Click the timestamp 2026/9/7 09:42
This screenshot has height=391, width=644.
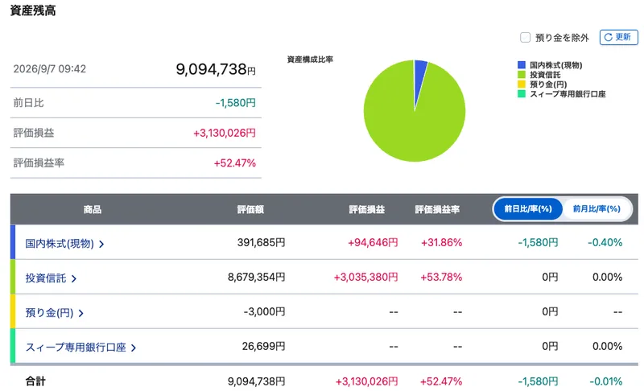[50, 68]
